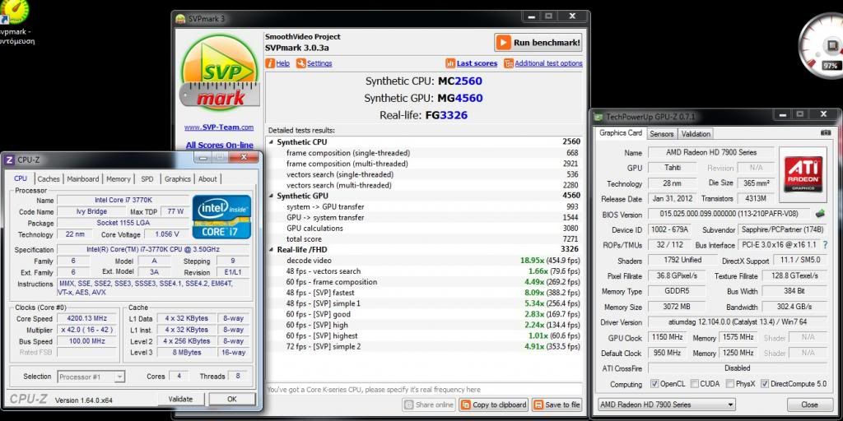Click the Run benchmark! button
843x421 pixels.
coord(538,43)
